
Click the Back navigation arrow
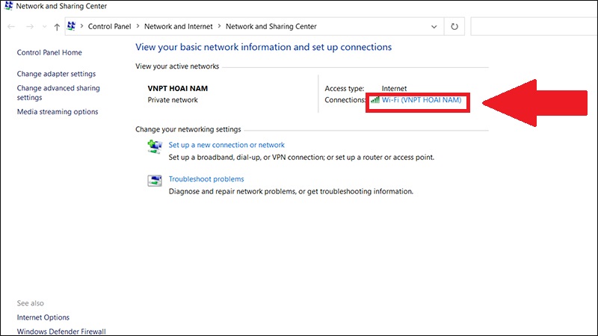(11, 27)
